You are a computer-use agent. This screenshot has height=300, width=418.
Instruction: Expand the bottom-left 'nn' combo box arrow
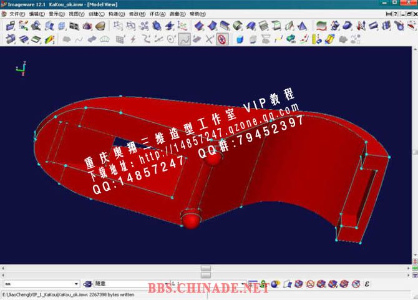(76, 284)
